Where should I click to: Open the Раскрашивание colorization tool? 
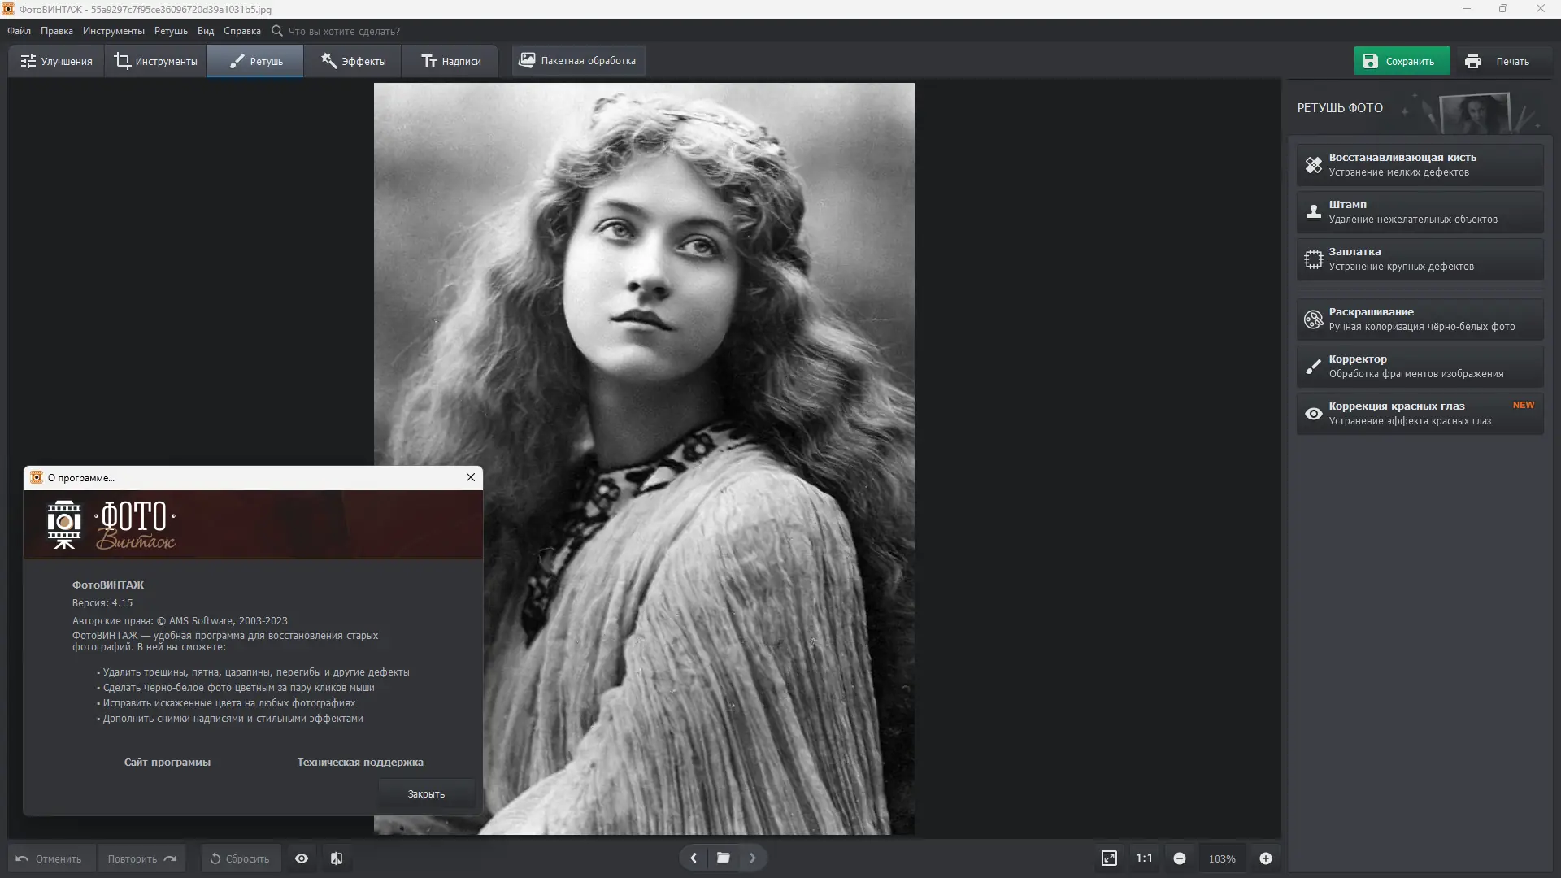click(x=1419, y=319)
